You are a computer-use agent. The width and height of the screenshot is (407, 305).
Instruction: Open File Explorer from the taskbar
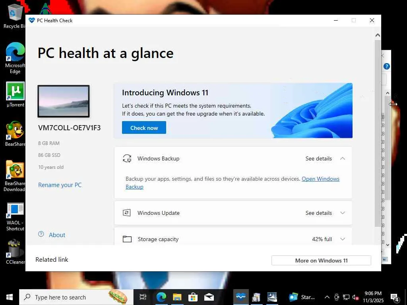pos(177,297)
